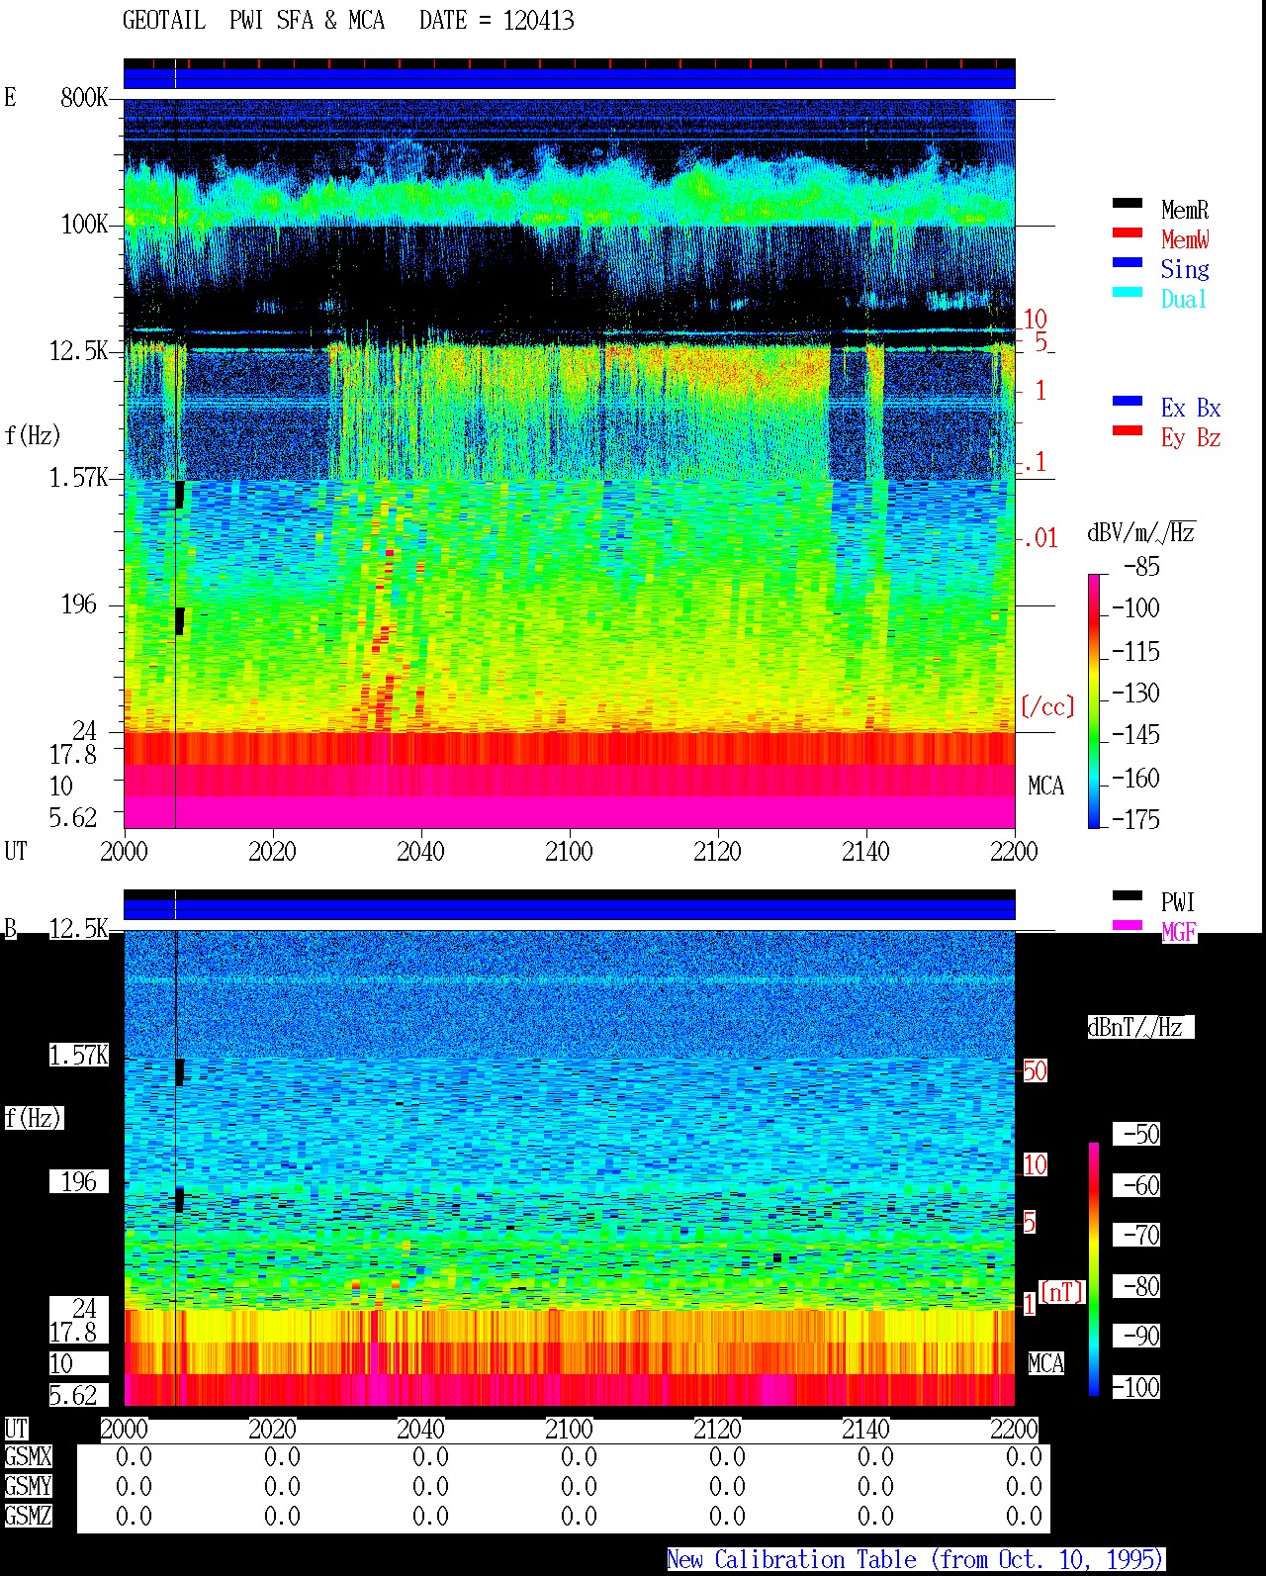
Task: Click the 12.5K label on E panel
Action: (x=79, y=350)
